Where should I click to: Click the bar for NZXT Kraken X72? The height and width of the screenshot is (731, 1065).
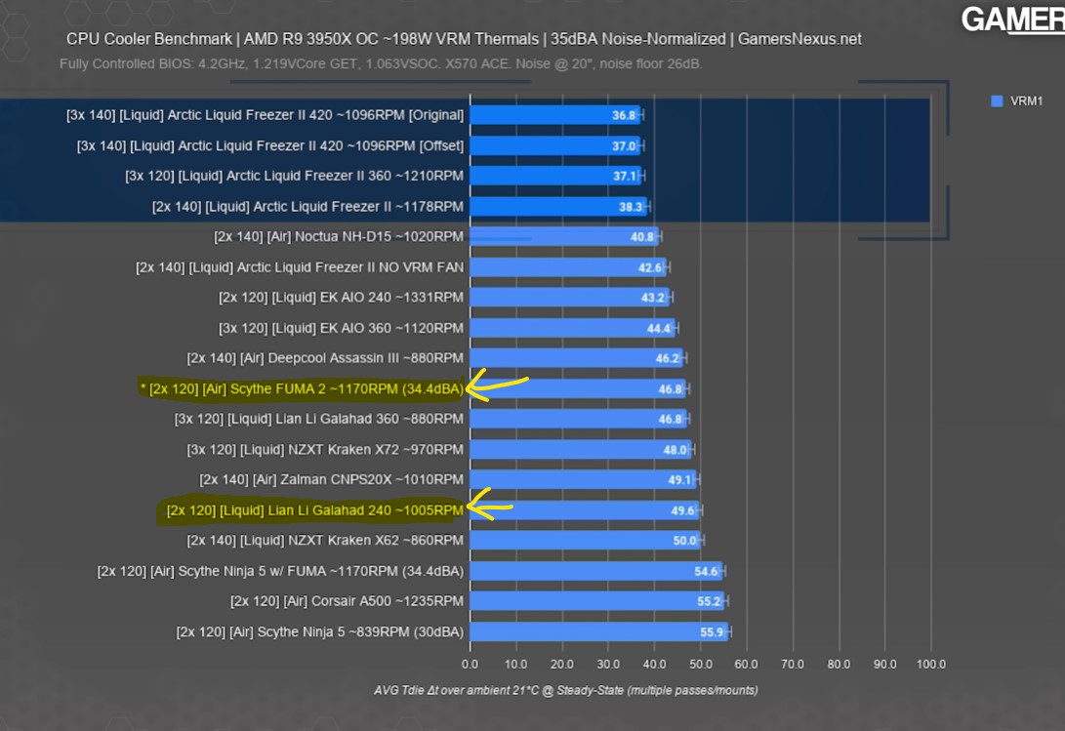click(581, 450)
